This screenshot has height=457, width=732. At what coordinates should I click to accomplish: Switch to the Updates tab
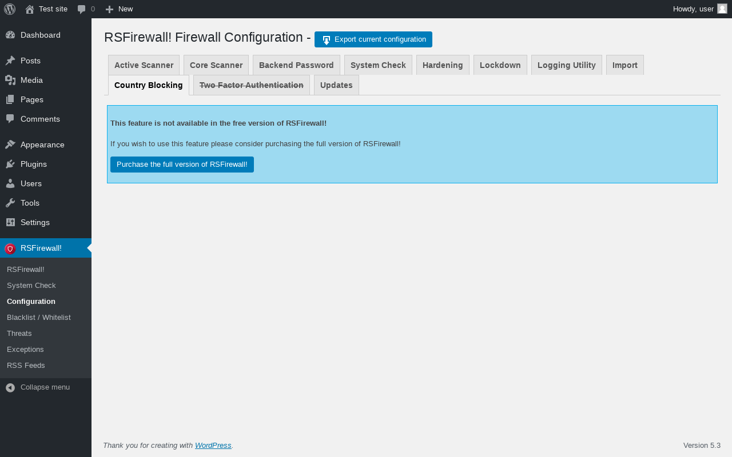[x=336, y=85]
